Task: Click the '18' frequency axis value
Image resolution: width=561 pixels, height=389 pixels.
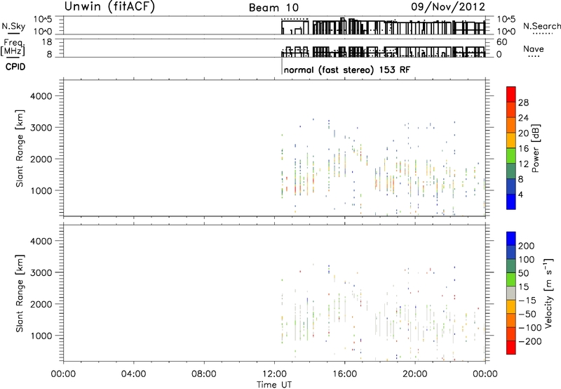Action: [47, 42]
